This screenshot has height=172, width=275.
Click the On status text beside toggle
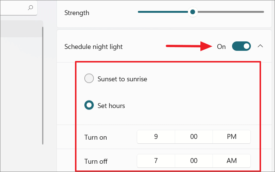pos(221,47)
